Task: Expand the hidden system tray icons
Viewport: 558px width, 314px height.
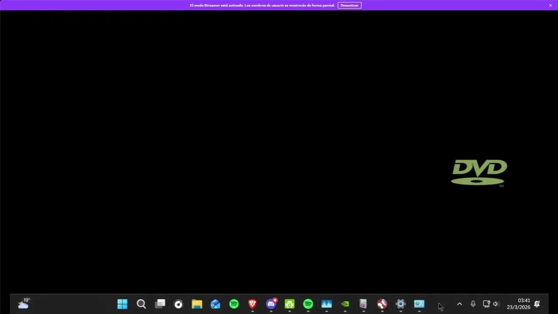Action: (459, 304)
